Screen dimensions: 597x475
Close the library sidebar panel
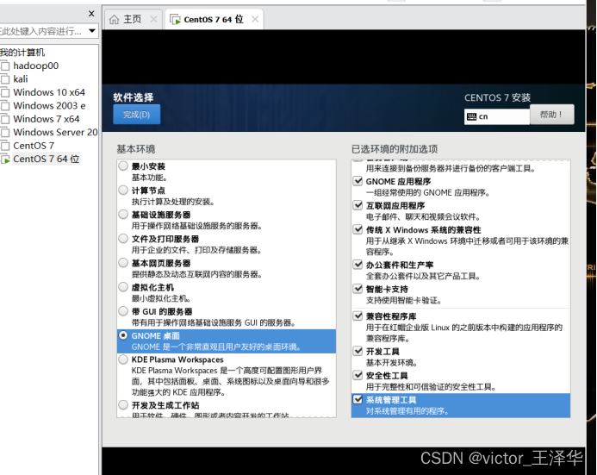91,14
